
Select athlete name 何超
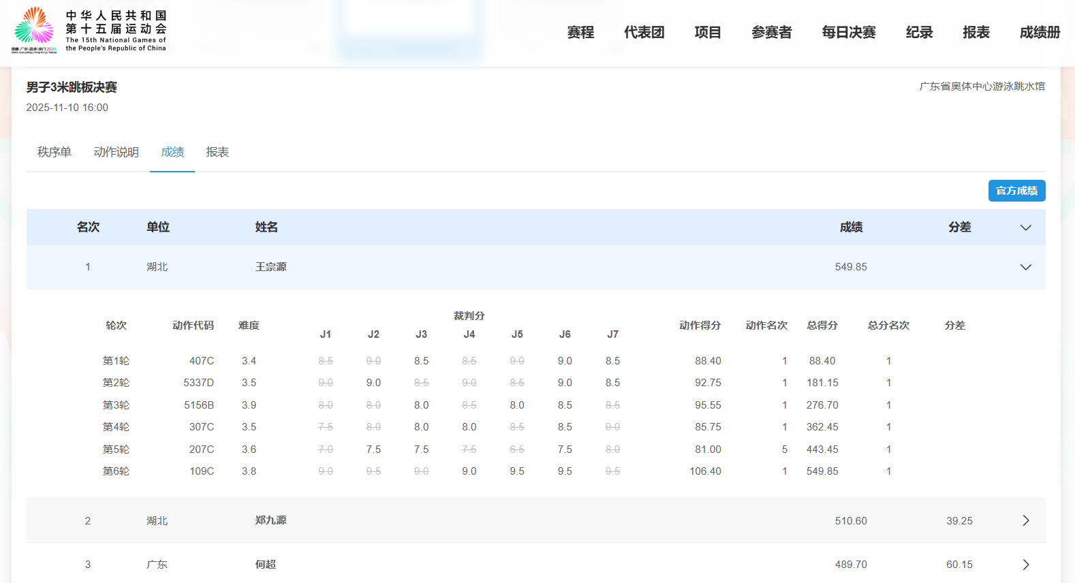(266, 565)
